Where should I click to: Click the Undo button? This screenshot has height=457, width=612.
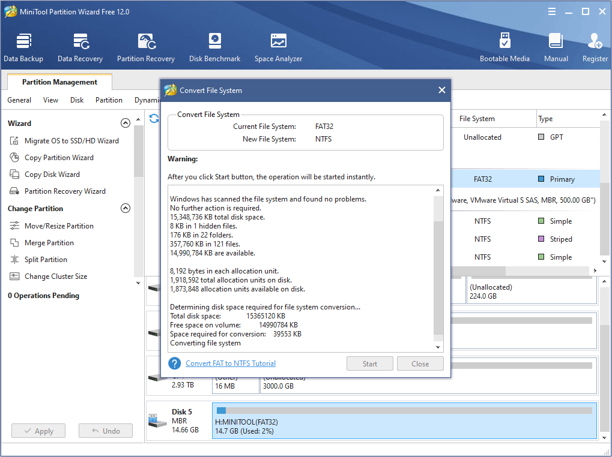click(x=105, y=431)
